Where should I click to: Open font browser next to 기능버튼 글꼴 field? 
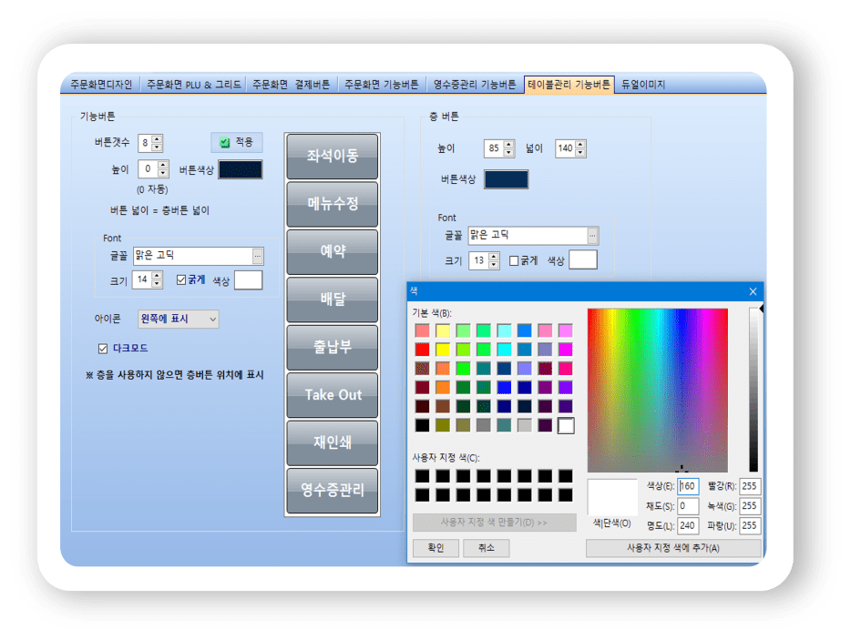tap(258, 256)
